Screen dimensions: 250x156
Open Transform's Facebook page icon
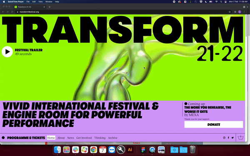[x=228, y=138]
